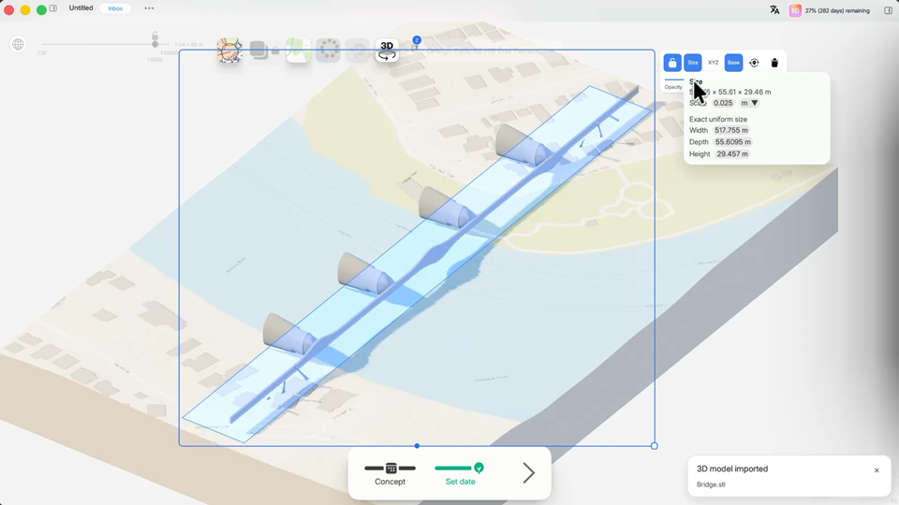Toggle the blue unlock padlock button
Viewport: 899px width, 505px height.
[672, 63]
